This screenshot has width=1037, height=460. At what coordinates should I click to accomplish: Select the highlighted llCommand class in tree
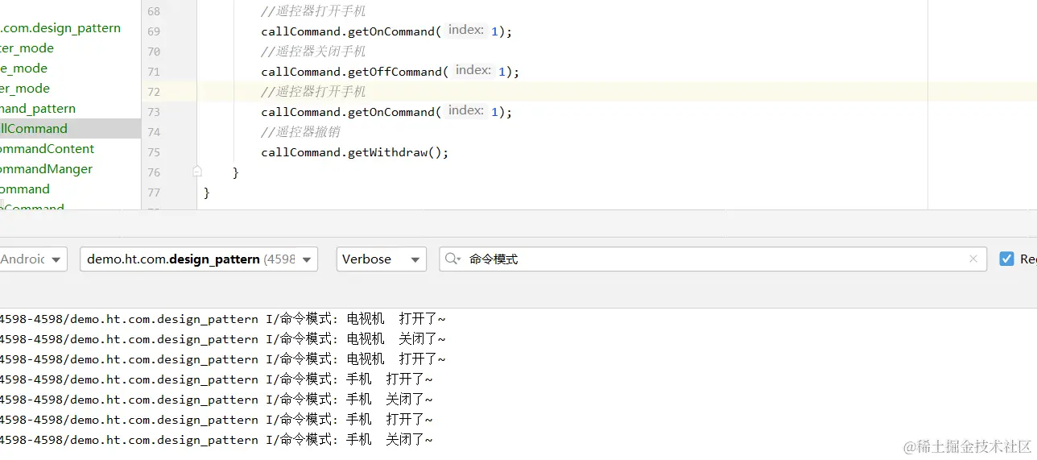click(34, 129)
